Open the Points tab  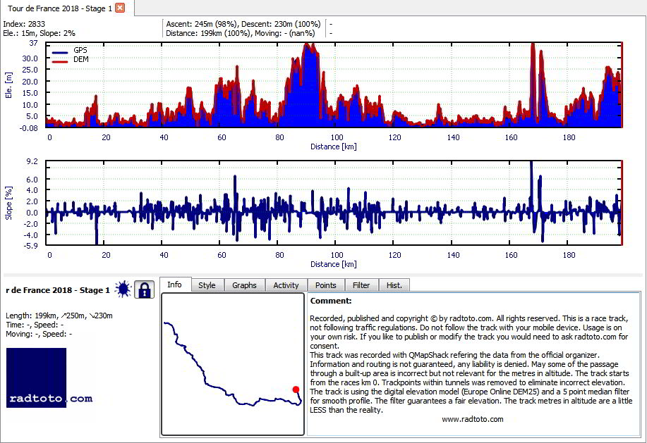pos(326,285)
